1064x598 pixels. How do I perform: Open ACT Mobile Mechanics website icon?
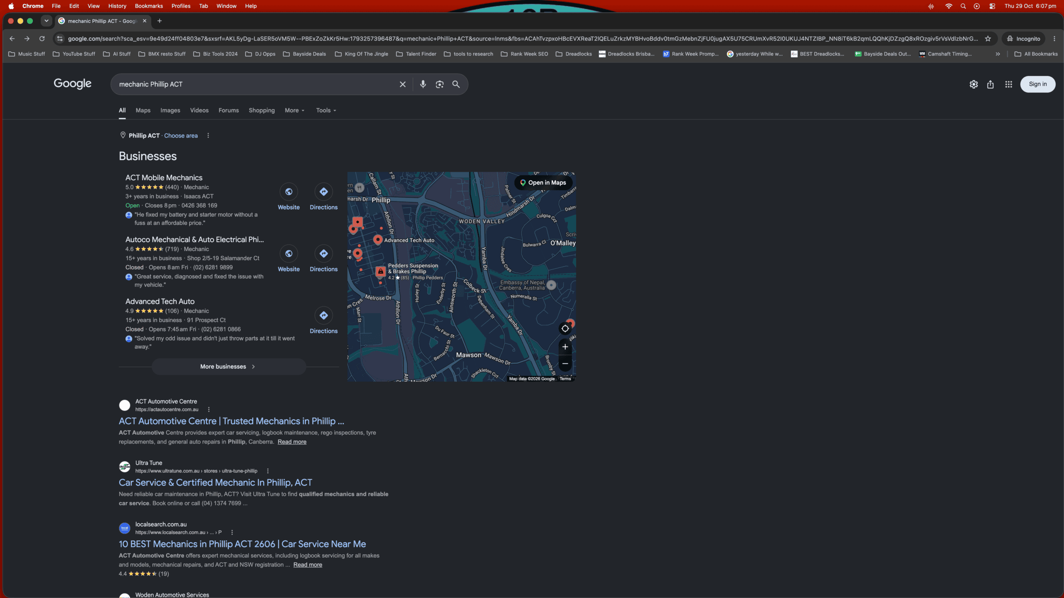click(x=288, y=191)
